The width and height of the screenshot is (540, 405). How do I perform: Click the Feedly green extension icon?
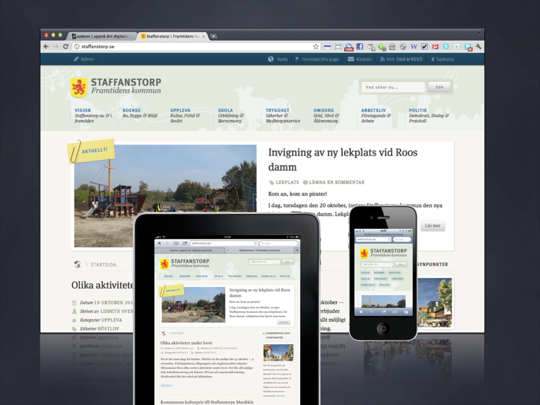(x=382, y=47)
